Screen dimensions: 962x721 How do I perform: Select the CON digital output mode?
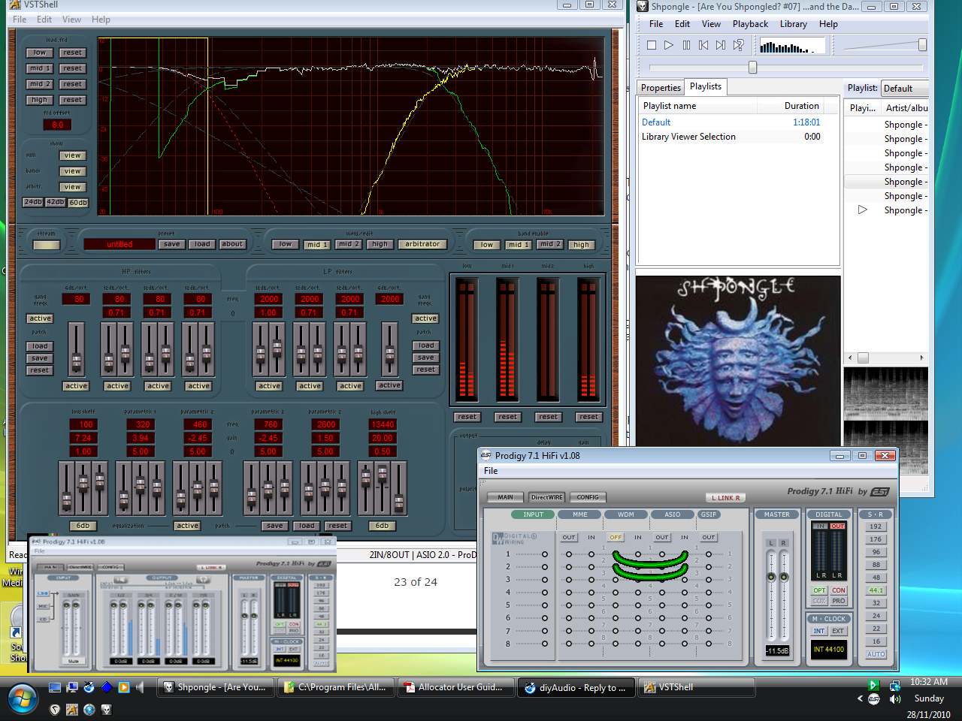tap(839, 590)
